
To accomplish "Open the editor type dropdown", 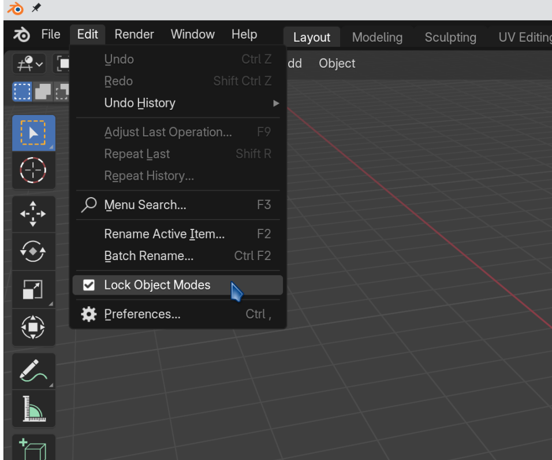I will [29, 64].
